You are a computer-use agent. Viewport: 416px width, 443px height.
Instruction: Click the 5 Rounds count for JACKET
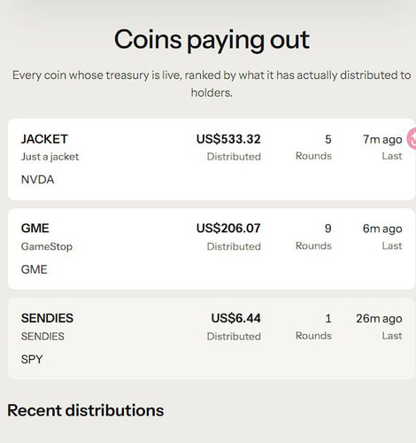point(328,139)
